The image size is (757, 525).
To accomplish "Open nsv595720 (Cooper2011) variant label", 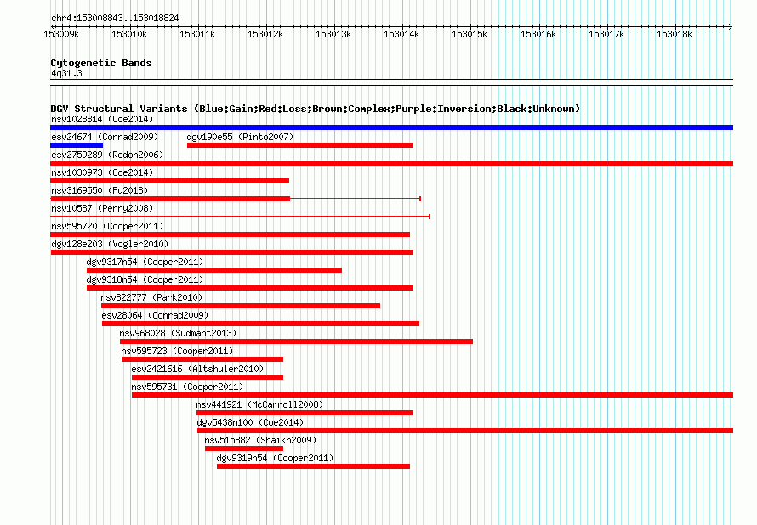I will (107, 226).
